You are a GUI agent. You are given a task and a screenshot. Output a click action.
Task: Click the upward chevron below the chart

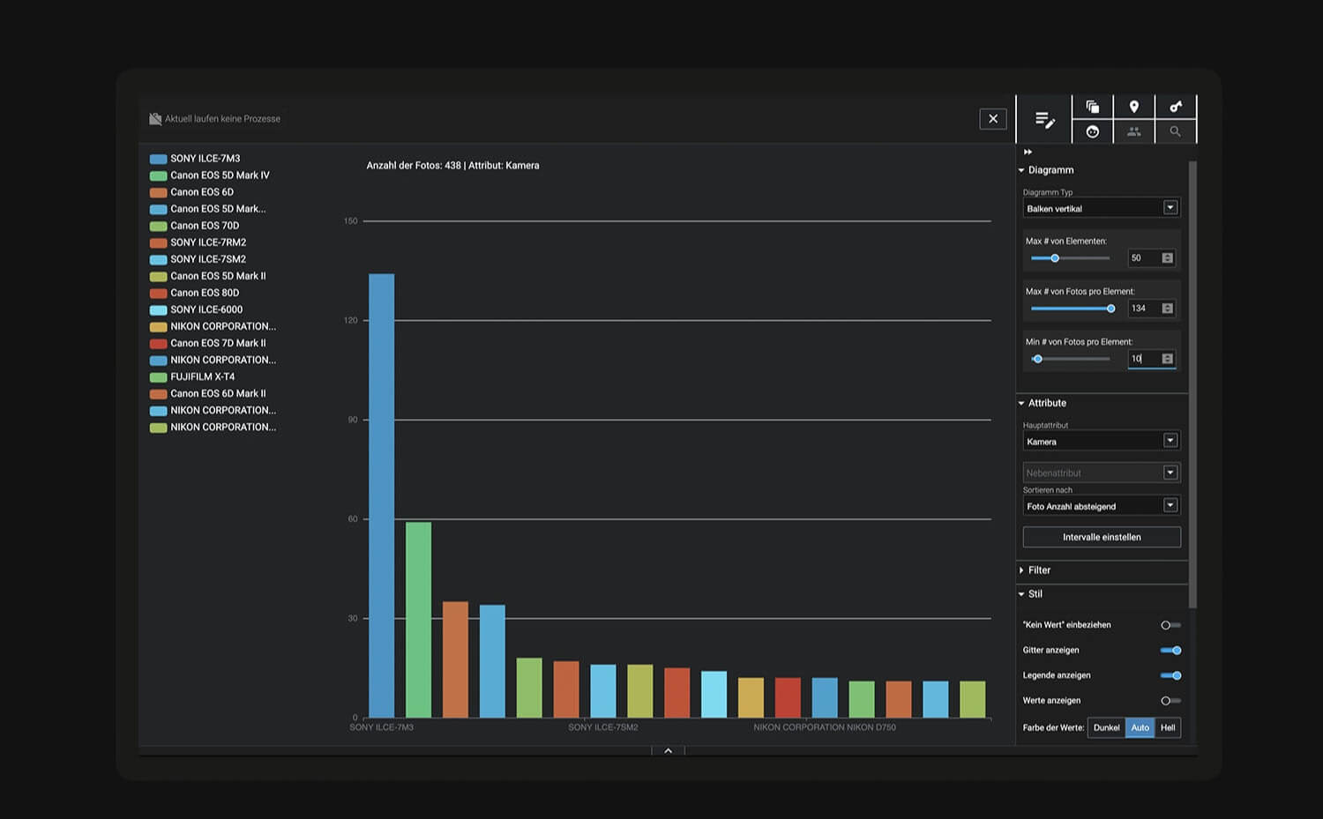pos(668,750)
